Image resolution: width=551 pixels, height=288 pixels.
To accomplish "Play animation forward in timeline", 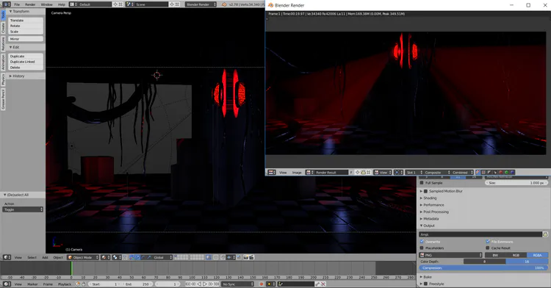I will [205, 284].
